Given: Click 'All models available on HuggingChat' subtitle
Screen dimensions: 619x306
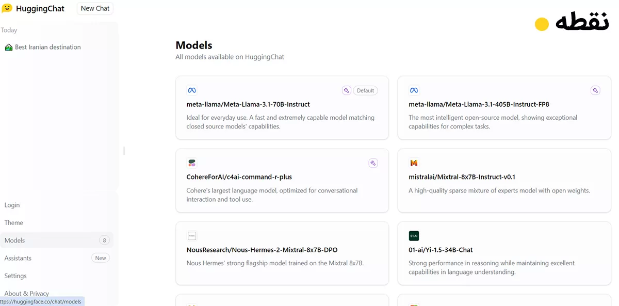Looking at the screenshot, I should tap(230, 57).
